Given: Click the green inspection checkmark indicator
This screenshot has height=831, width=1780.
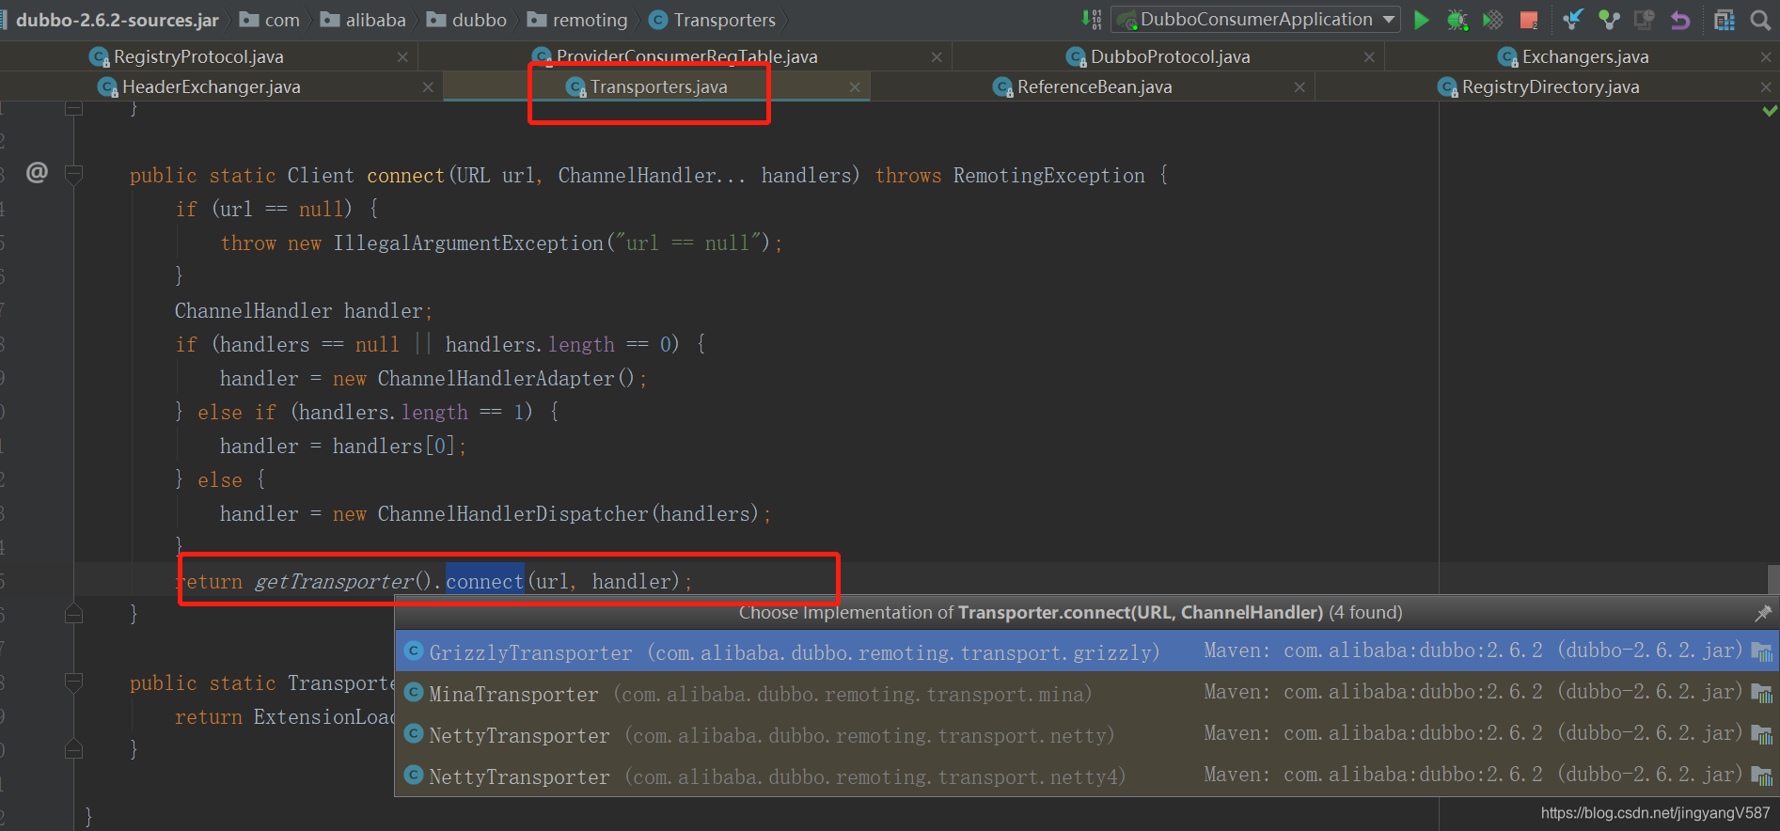Looking at the screenshot, I should tap(1770, 111).
